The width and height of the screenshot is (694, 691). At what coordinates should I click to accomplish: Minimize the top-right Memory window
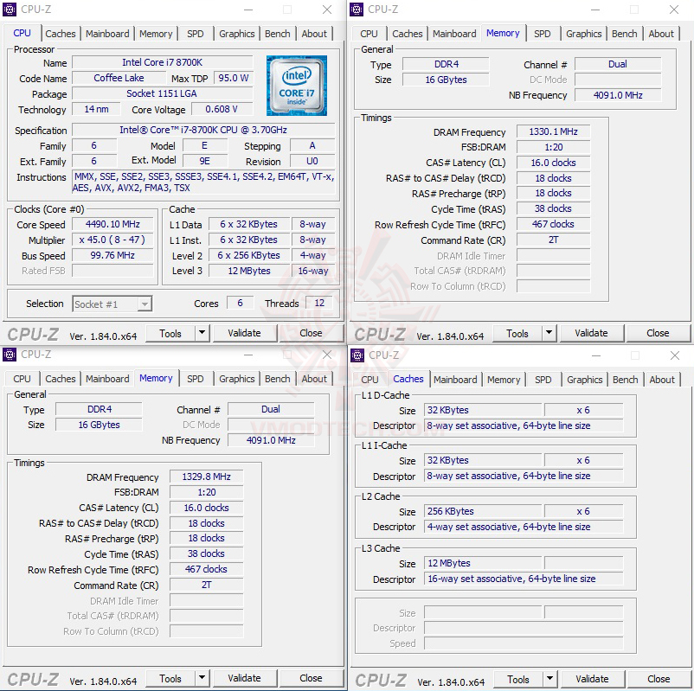point(595,10)
